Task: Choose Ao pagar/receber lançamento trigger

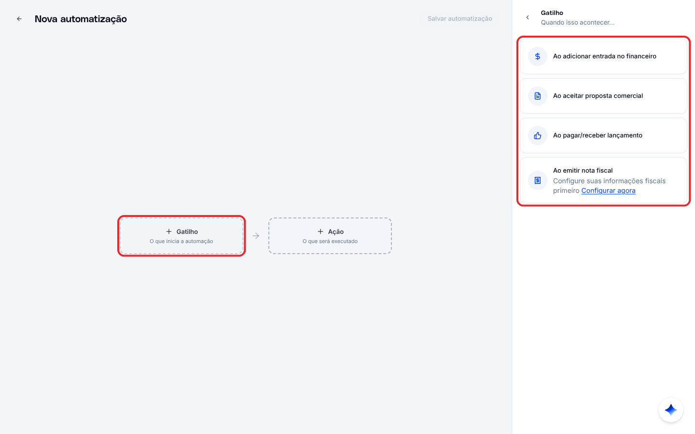Action: 603,136
